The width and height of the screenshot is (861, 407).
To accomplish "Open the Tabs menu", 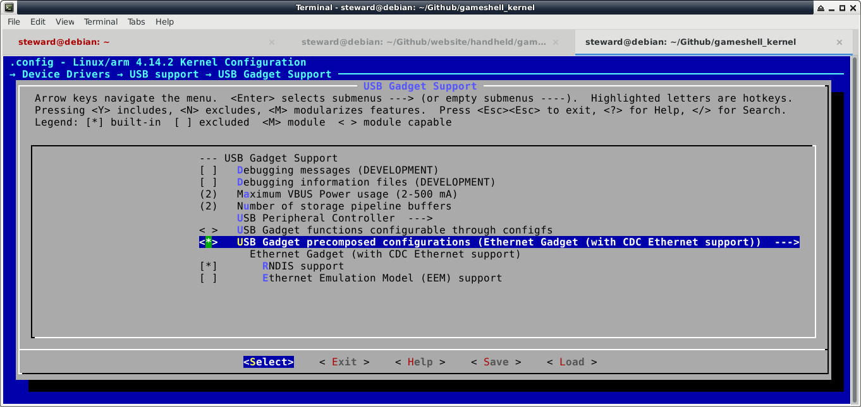I will click(136, 21).
